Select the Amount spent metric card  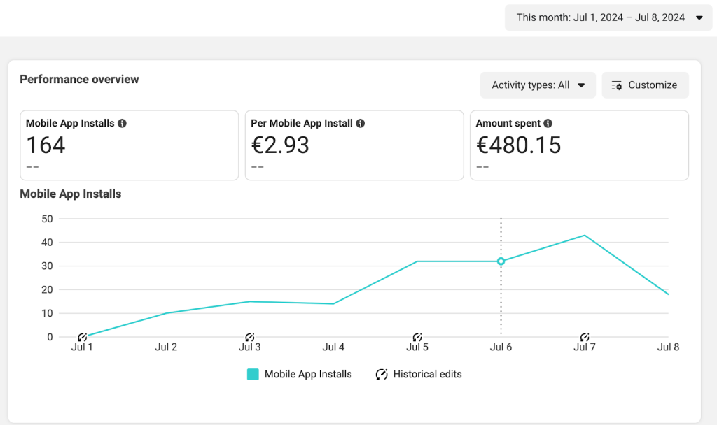pos(579,145)
